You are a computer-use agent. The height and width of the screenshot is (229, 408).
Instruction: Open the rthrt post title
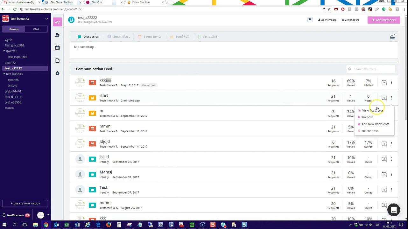104,95
